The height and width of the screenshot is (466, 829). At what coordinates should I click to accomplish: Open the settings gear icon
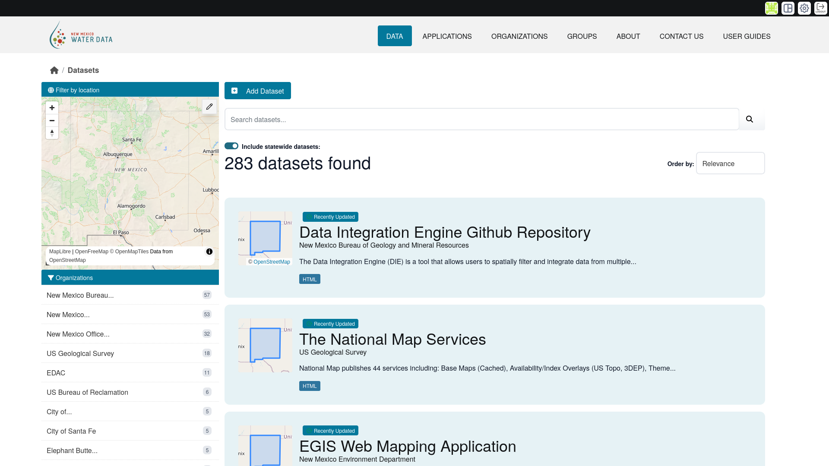(x=804, y=8)
